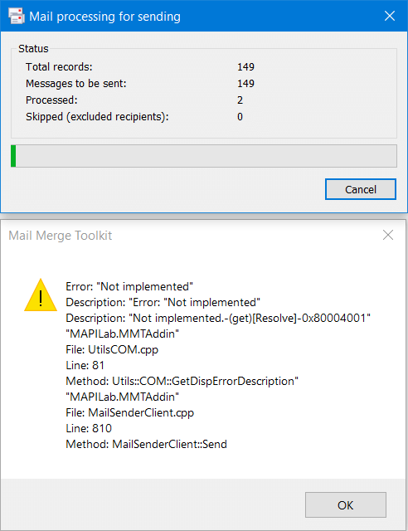
Task: Click the Mail Merge Toolkit dialog title
Action: (61, 236)
